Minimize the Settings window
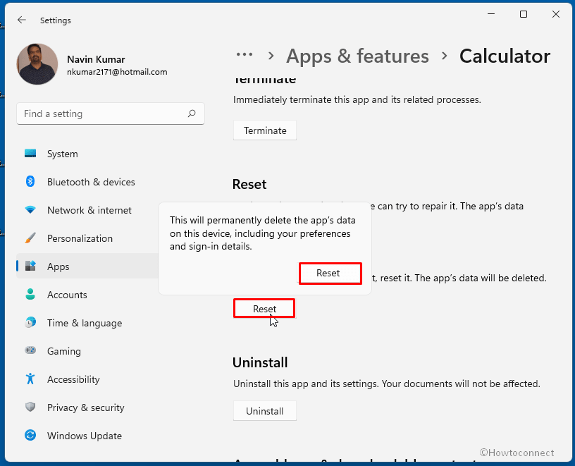 coord(491,14)
